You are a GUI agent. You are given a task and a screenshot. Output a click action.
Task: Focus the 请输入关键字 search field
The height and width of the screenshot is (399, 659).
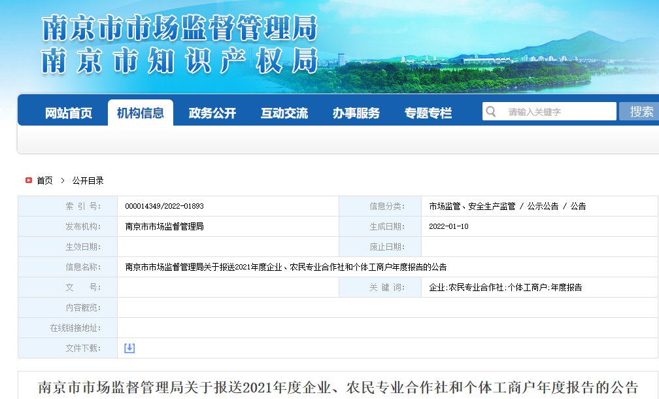pyautogui.click(x=559, y=112)
